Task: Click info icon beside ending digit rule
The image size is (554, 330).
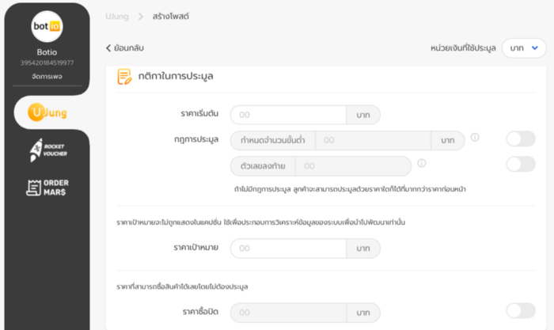Action: [422, 163]
